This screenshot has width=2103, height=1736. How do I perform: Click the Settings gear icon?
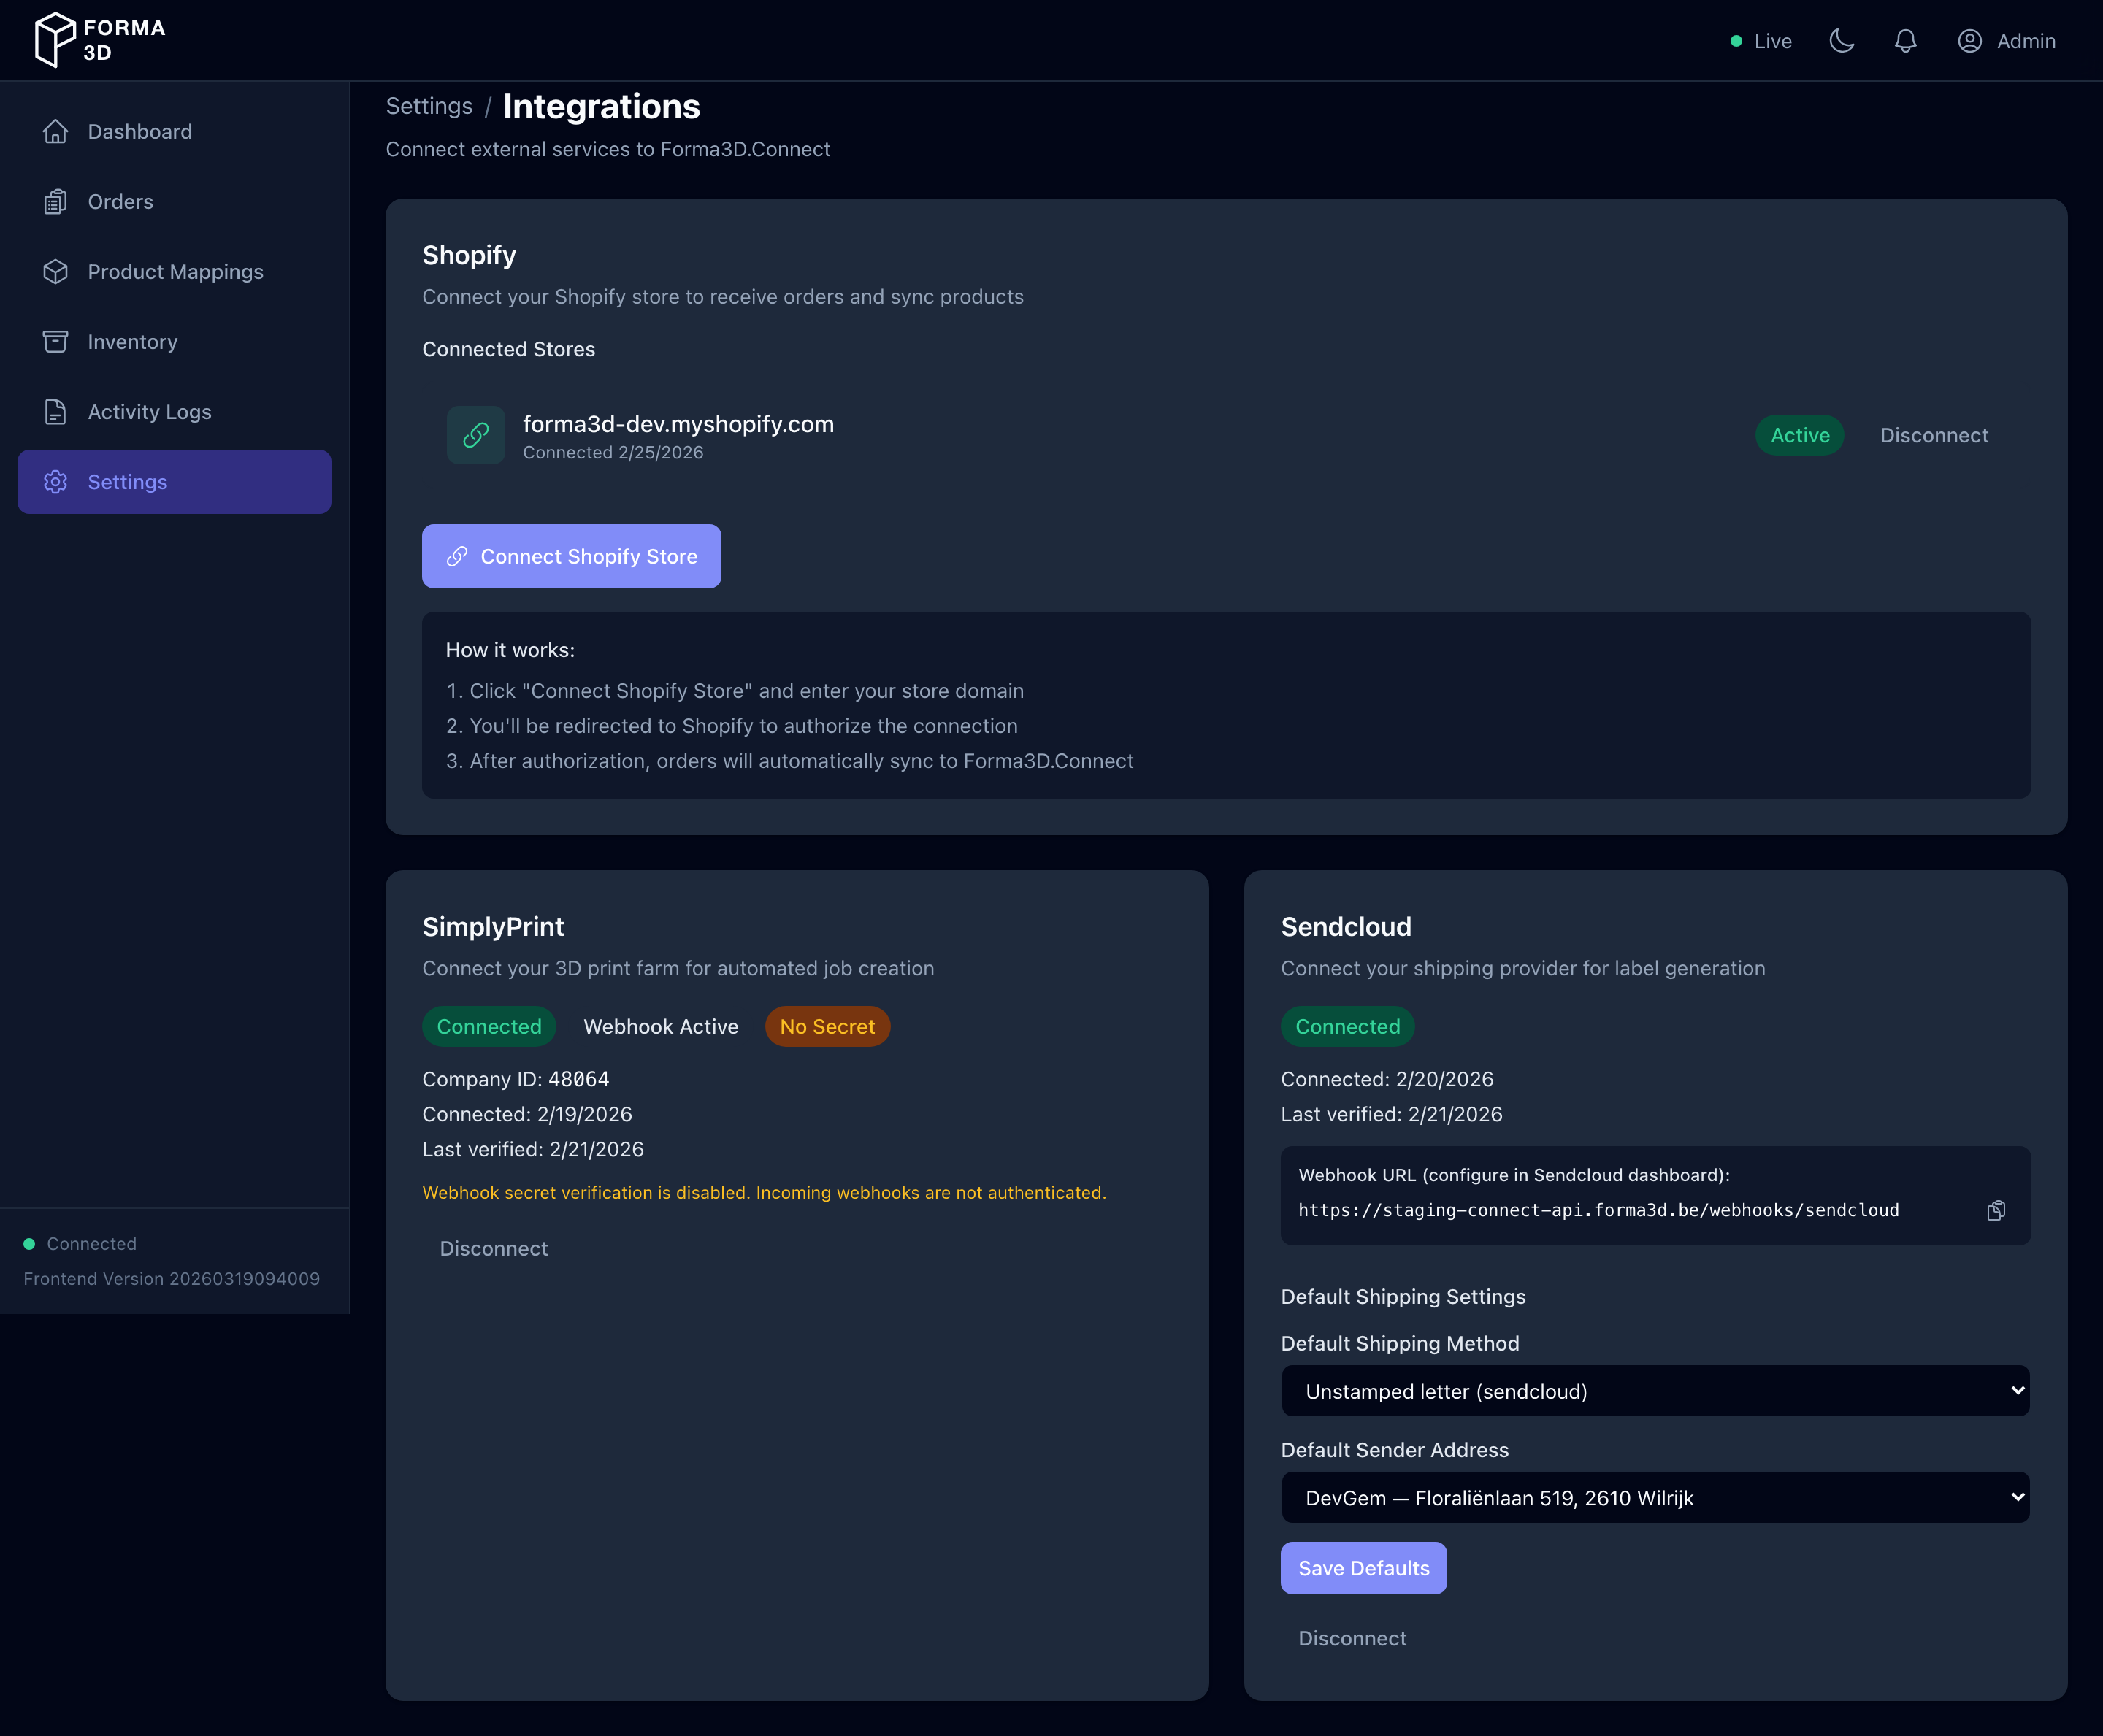point(56,481)
